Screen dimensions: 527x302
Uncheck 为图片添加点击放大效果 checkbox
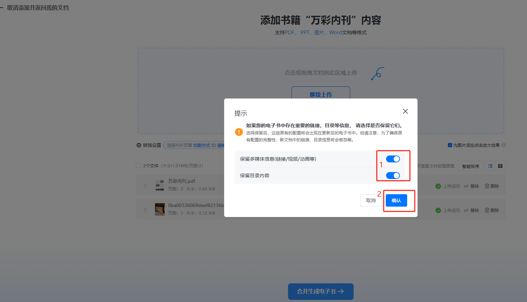[450, 145]
